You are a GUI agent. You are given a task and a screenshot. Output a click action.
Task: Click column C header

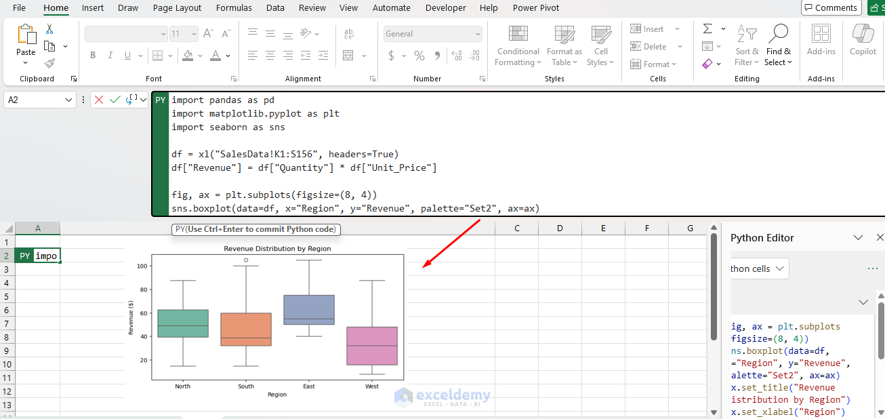click(x=516, y=228)
